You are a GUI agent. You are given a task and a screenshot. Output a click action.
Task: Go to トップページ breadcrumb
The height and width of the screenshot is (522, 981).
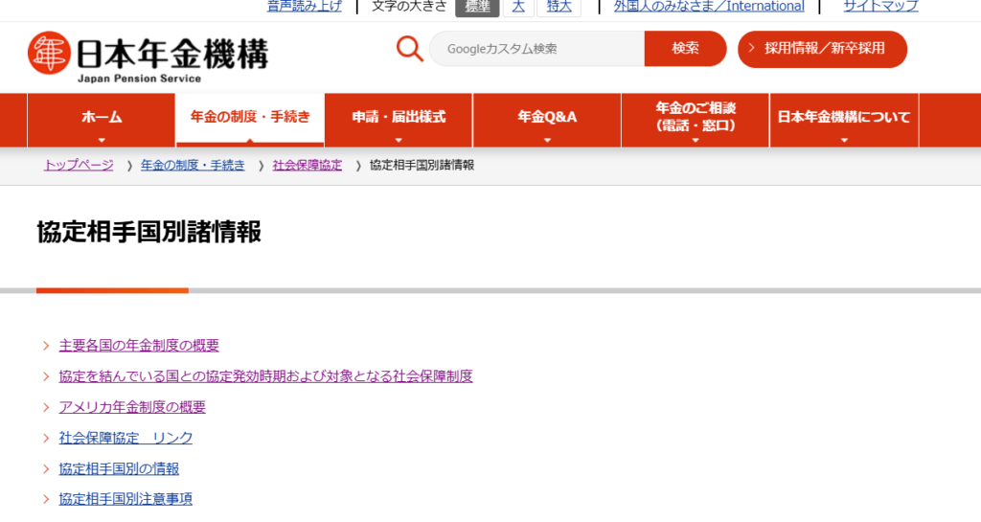79,165
